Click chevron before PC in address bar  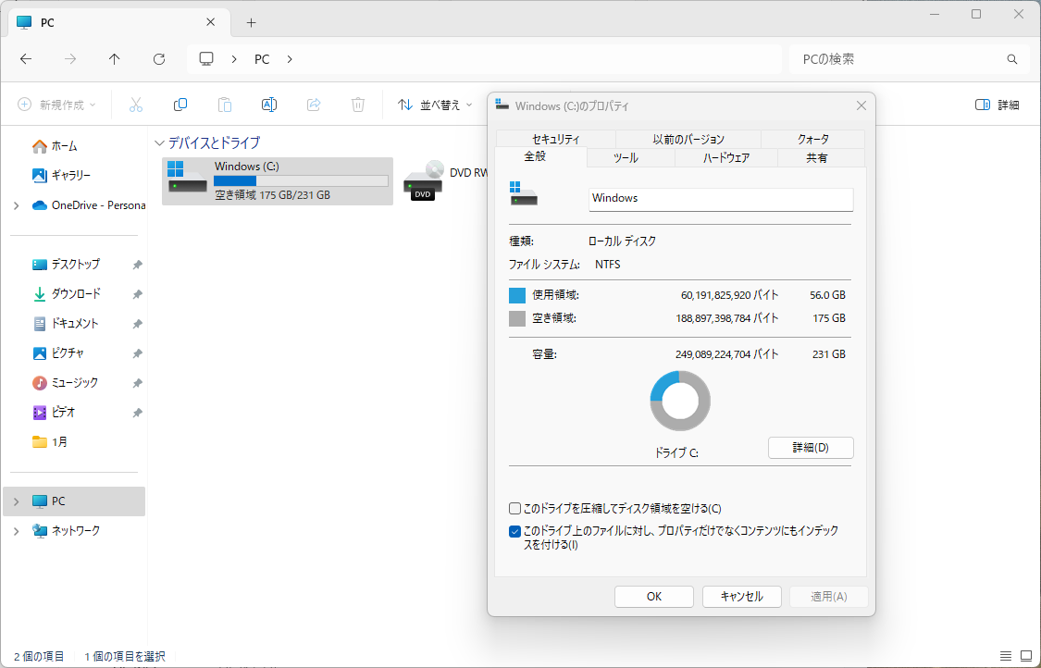[234, 59]
